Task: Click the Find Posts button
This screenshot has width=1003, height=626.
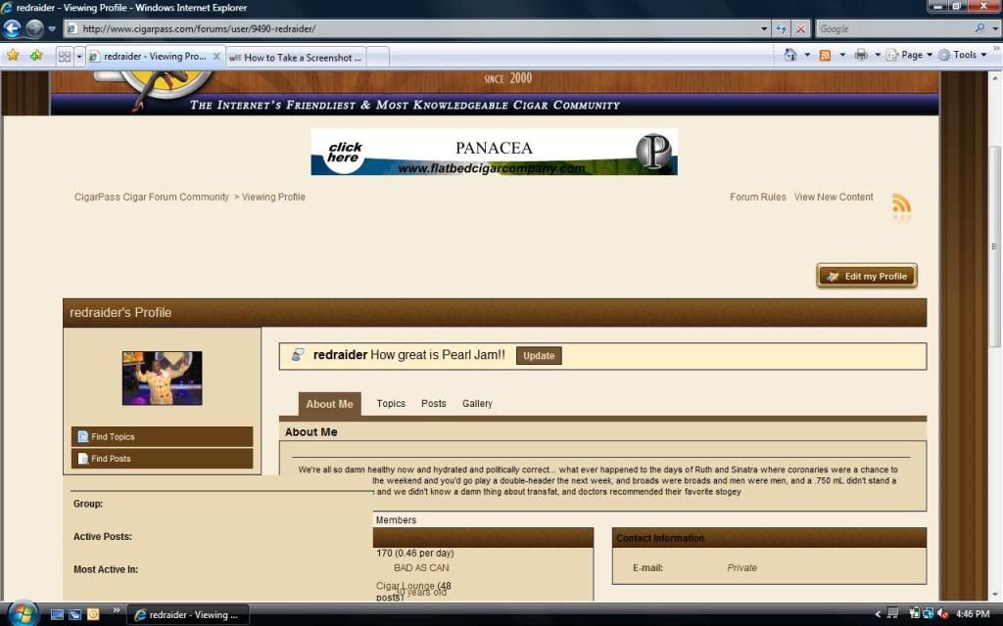Action: 162,459
